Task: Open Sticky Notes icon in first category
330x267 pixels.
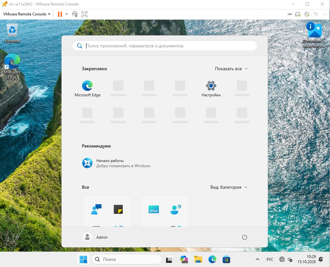Action: pos(118,209)
